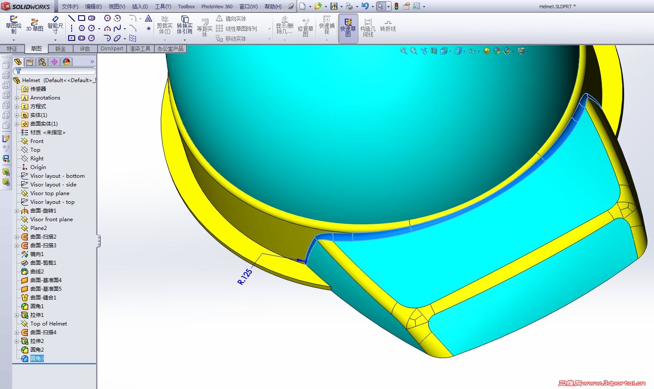Expand the 曲面-旋转1 feature
The image size is (654, 389).
[17, 211]
